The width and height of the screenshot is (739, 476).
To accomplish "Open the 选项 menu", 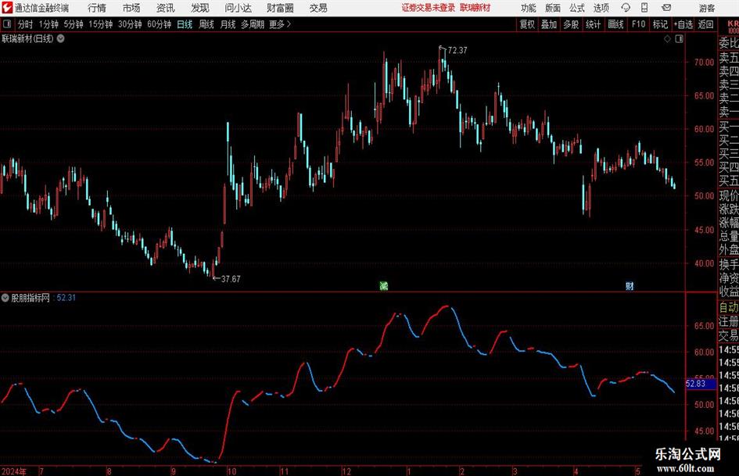I will 601,8.
